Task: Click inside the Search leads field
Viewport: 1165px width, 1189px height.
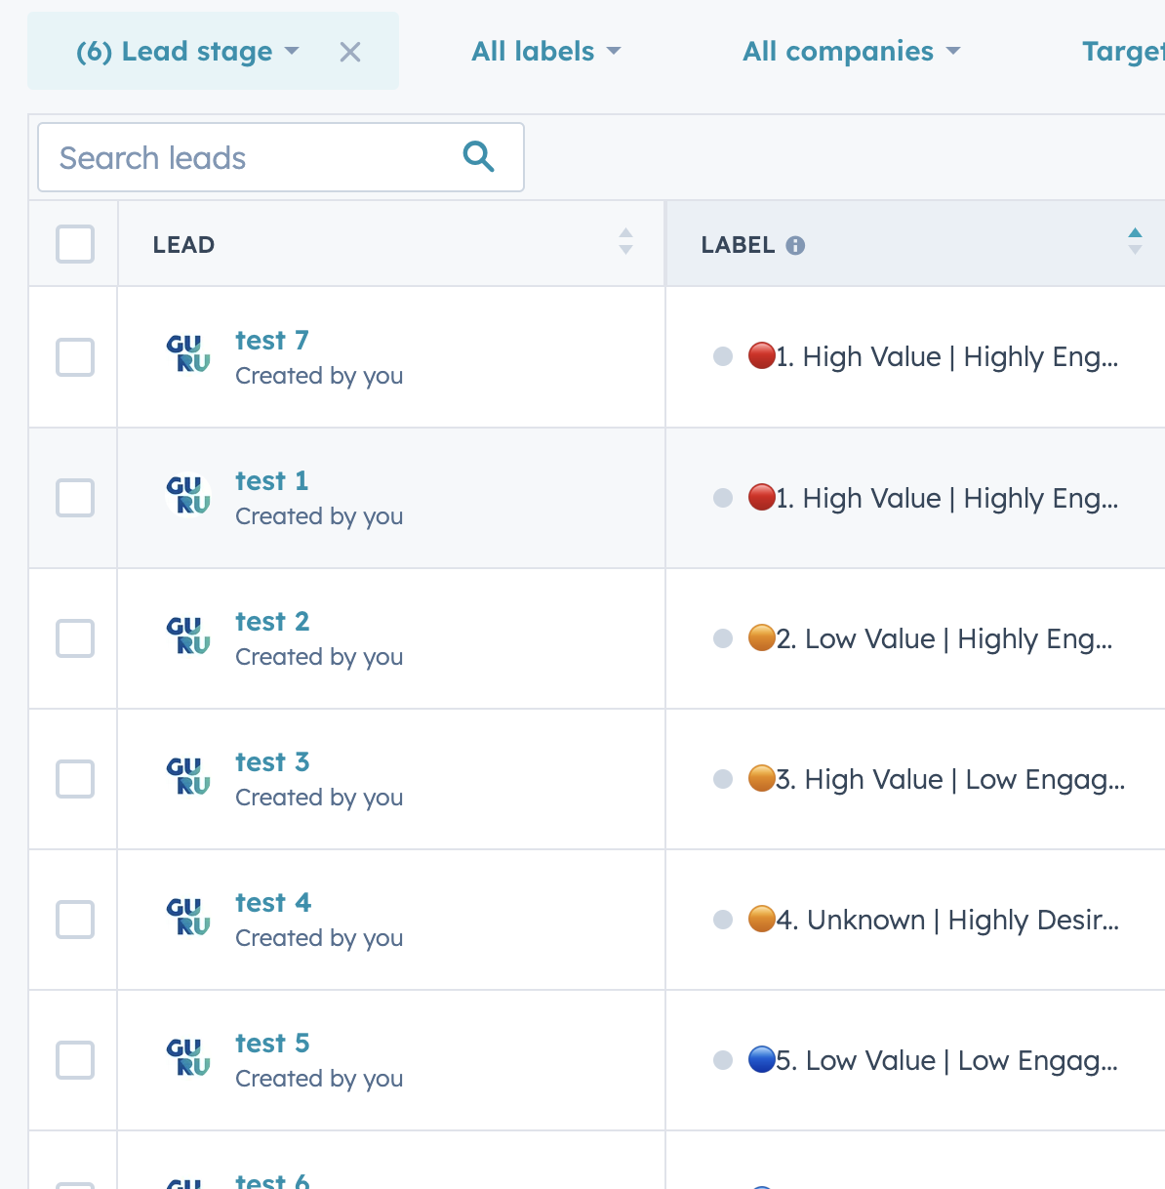Action: pos(244,156)
